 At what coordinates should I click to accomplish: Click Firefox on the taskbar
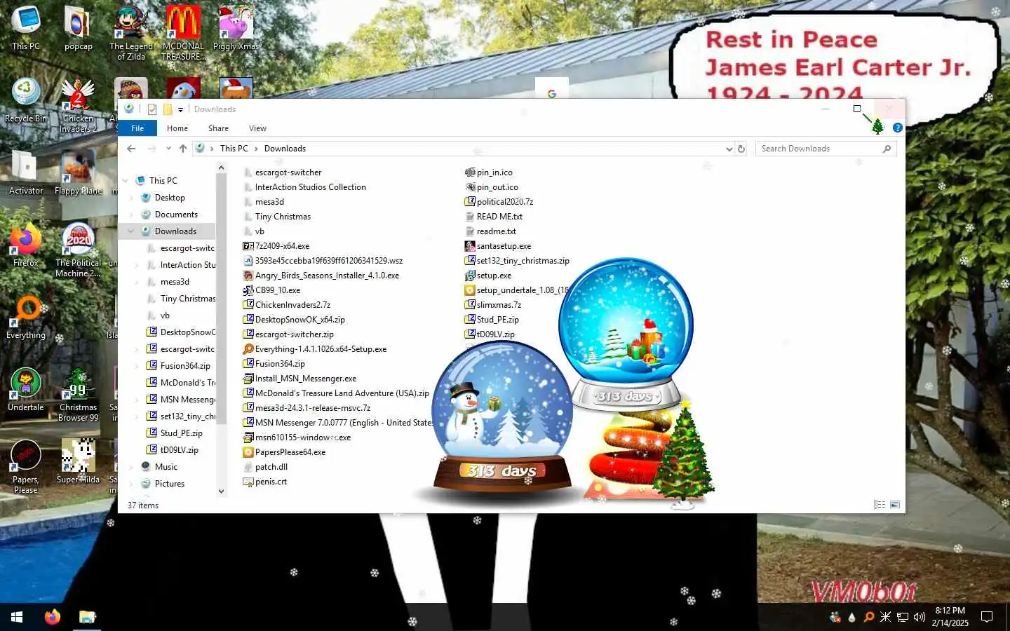53,617
